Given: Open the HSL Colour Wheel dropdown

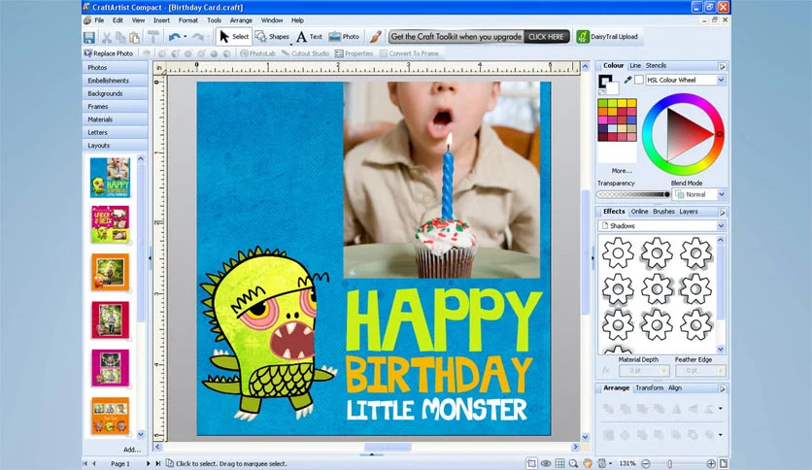Looking at the screenshot, I should tap(721, 80).
